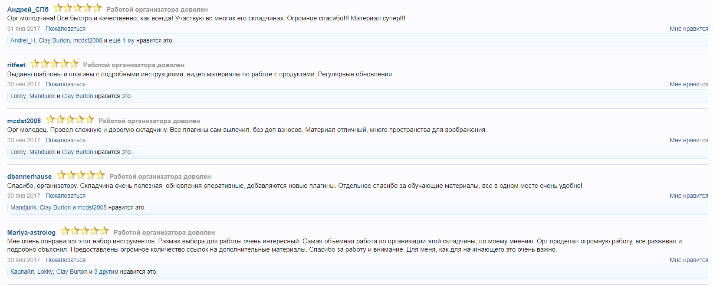Screen dimensions: 713x285
Task: Open the Mariya-astrolog reviewer profile
Action: tap(31, 233)
